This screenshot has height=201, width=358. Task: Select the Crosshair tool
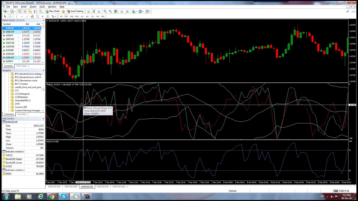(10, 16)
